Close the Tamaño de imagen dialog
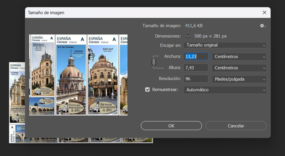This screenshot has width=285, height=156. (x=264, y=12)
